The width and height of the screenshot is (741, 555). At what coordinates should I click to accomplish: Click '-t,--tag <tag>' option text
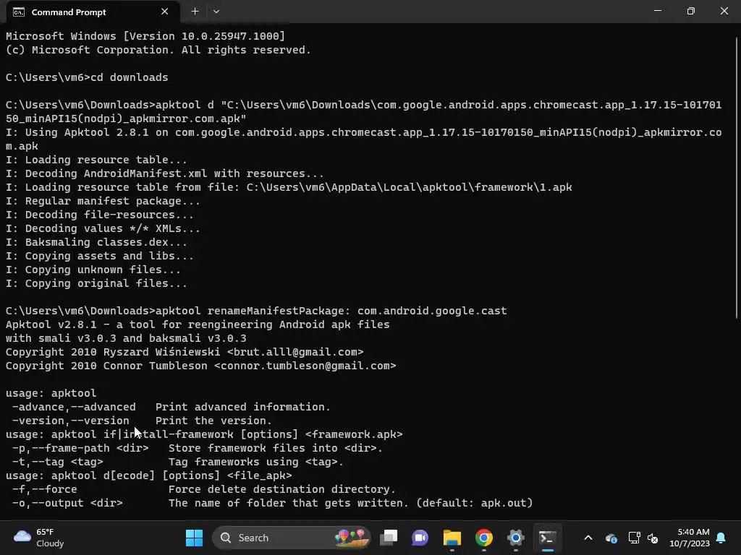click(57, 462)
